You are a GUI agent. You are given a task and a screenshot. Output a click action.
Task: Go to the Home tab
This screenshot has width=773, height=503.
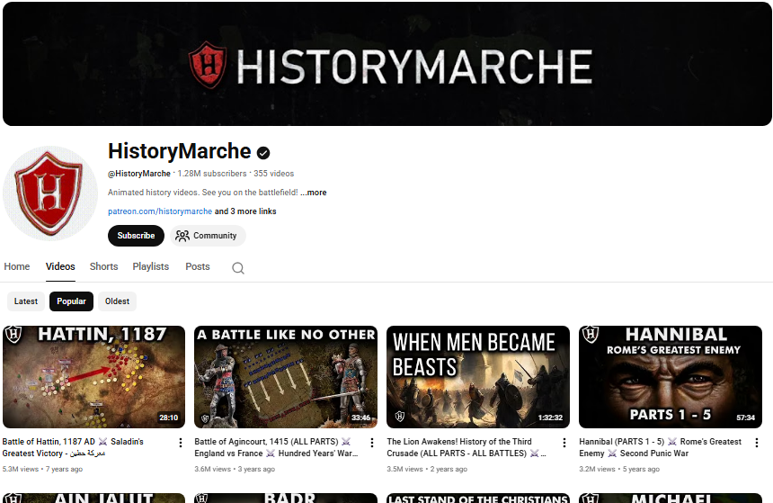[x=17, y=266]
